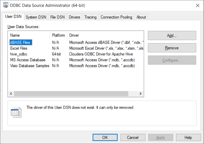This screenshot has height=144, width=204.
Task: Click the 64-bit platform cell for hive_odbc
Action: point(56,54)
